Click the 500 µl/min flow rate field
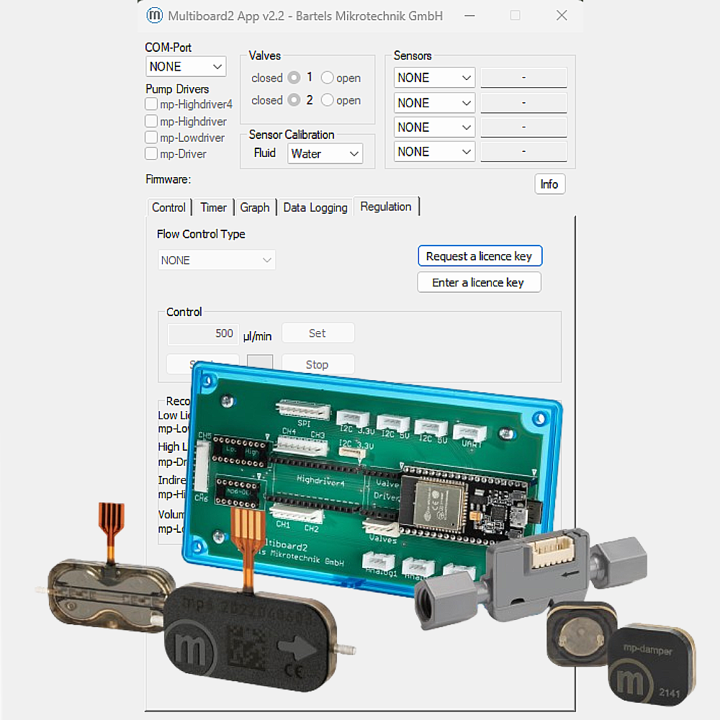Image resolution: width=720 pixels, height=720 pixels. pyautogui.click(x=203, y=334)
